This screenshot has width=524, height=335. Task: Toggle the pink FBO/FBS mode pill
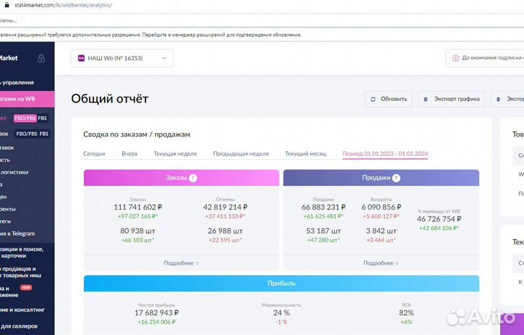pos(25,118)
